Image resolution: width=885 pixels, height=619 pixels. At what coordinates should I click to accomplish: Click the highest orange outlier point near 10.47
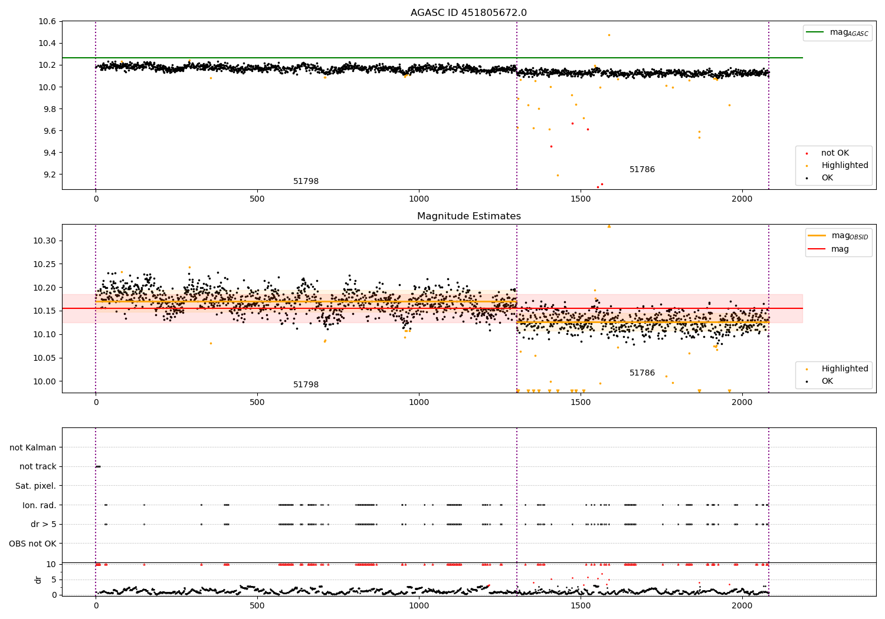coord(609,35)
